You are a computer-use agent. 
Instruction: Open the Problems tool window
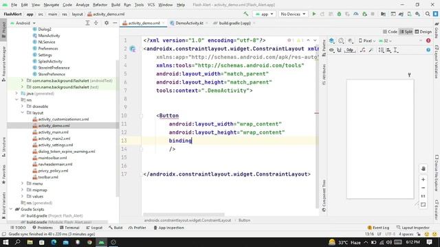pyautogui.click(x=43, y=228)
